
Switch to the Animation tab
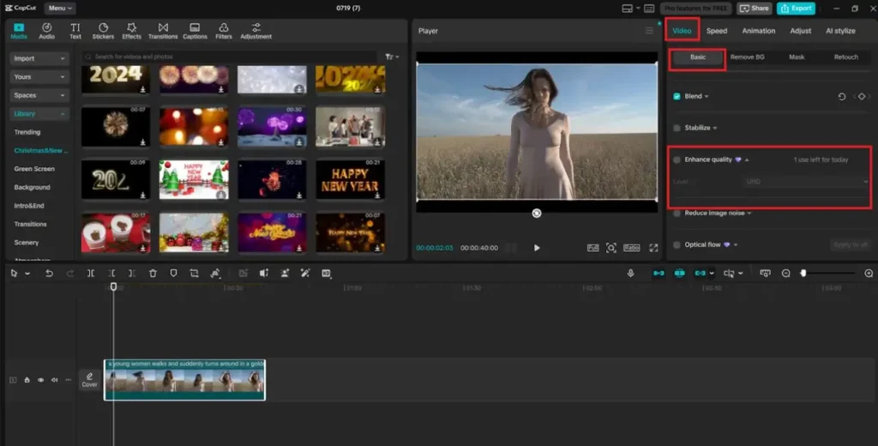tap(759, 31)
